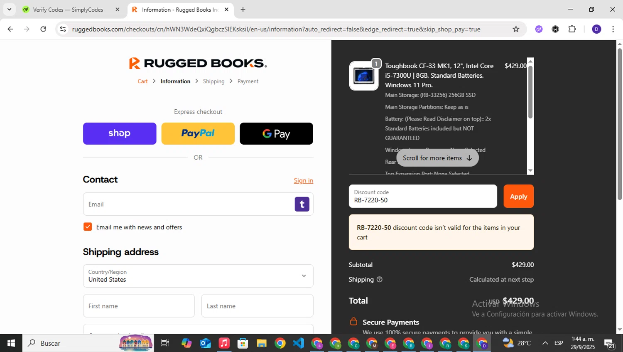The height and width of the screenshot is (352, 623).
Task: Show hidden system tray icons
Action: (x=545, y=343)
